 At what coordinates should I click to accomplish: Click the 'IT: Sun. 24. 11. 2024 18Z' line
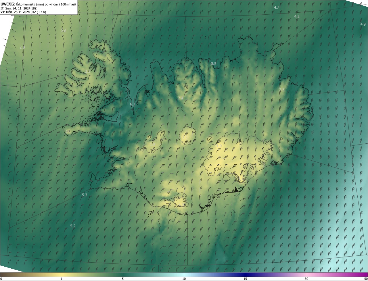pos(19,8)
